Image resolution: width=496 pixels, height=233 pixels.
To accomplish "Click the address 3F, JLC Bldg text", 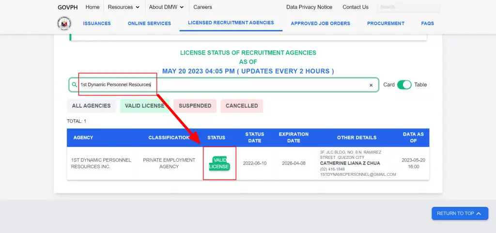I will (351, 155).
